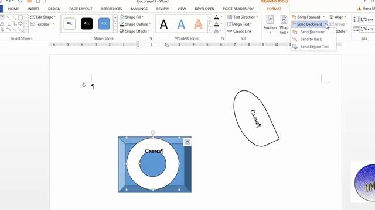Image resolution: width=375 pixels, height=210 pixels.
Task: Switch to the REFERENCES tab
Action: click(x=111, y=9)
